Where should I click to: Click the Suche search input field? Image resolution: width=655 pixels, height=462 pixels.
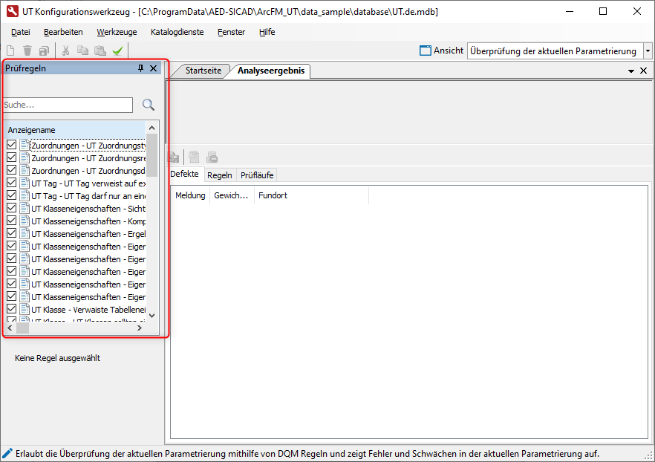coord(68,105)
